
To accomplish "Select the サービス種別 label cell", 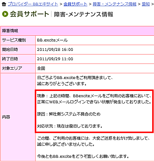I will [x=18, y=40].
